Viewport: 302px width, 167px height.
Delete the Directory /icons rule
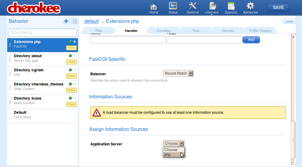click(x=75, y=98)
